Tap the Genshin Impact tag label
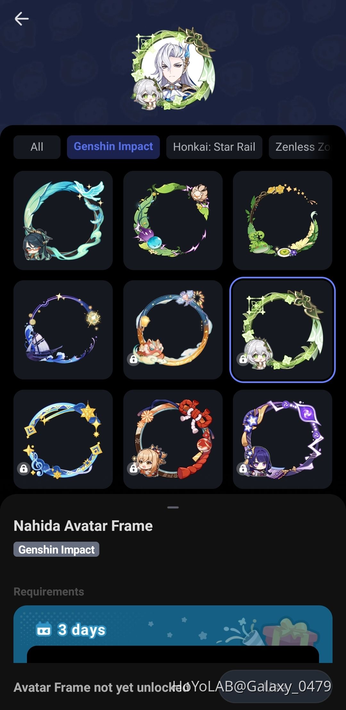The height and width of the screenshot is (710, 346). coord(56,550)
